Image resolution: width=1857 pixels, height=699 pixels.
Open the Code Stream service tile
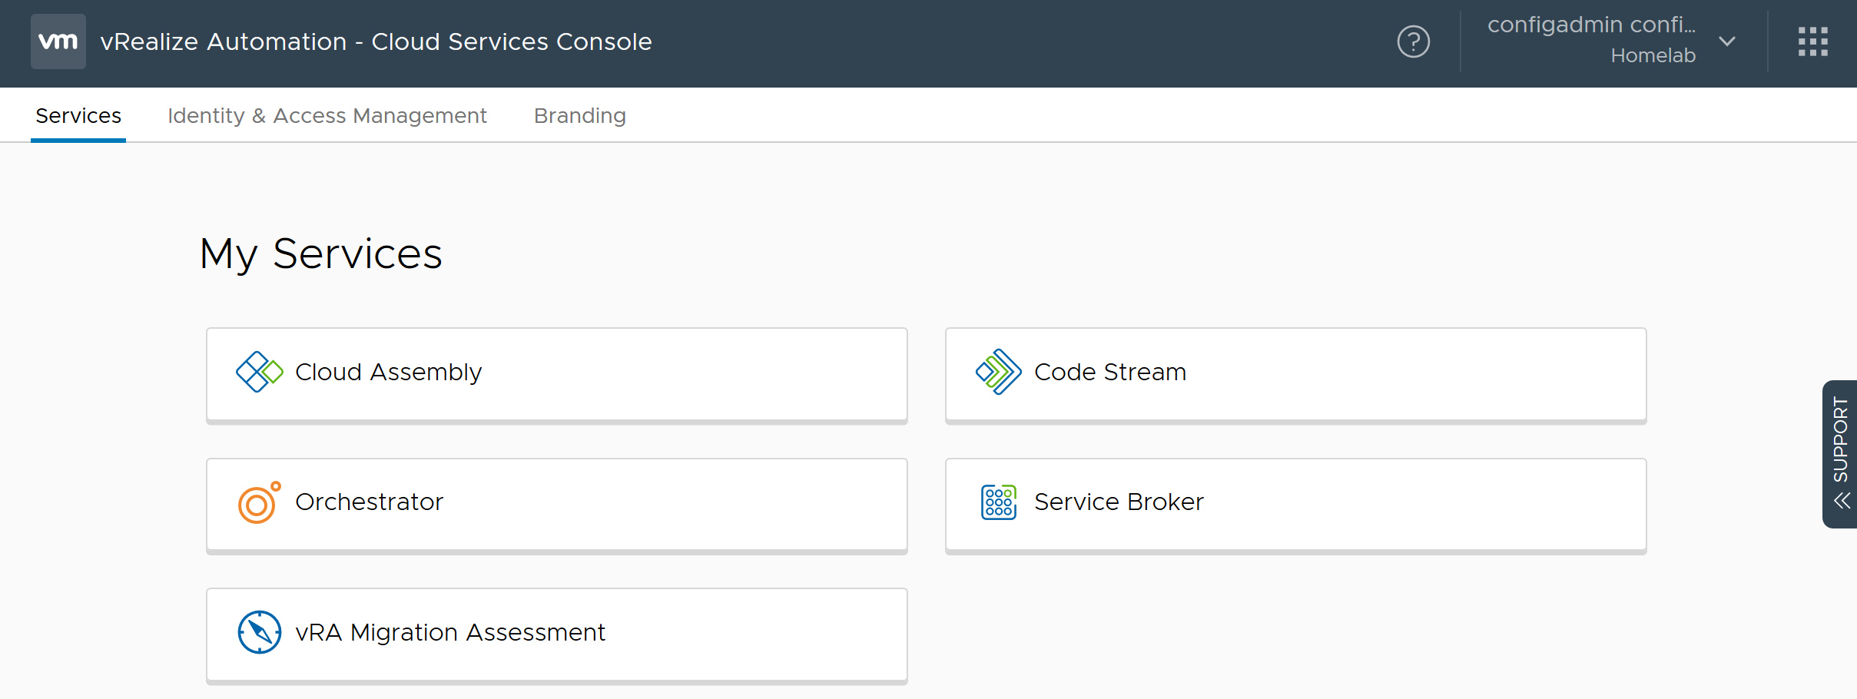click(x=1296, y=376)
